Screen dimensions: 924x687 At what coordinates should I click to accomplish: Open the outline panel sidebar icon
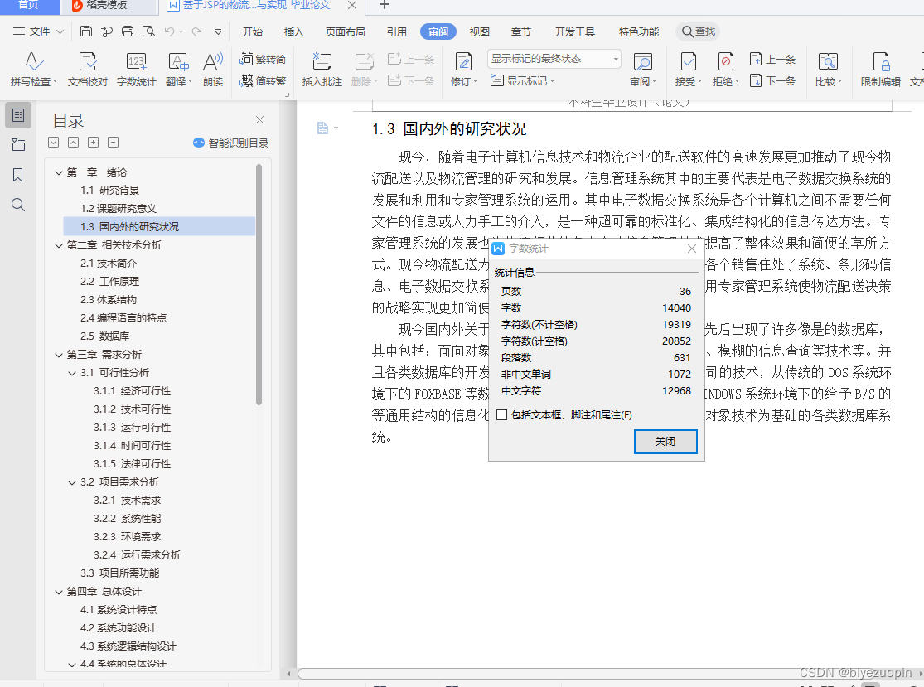(x=18, y=115)
